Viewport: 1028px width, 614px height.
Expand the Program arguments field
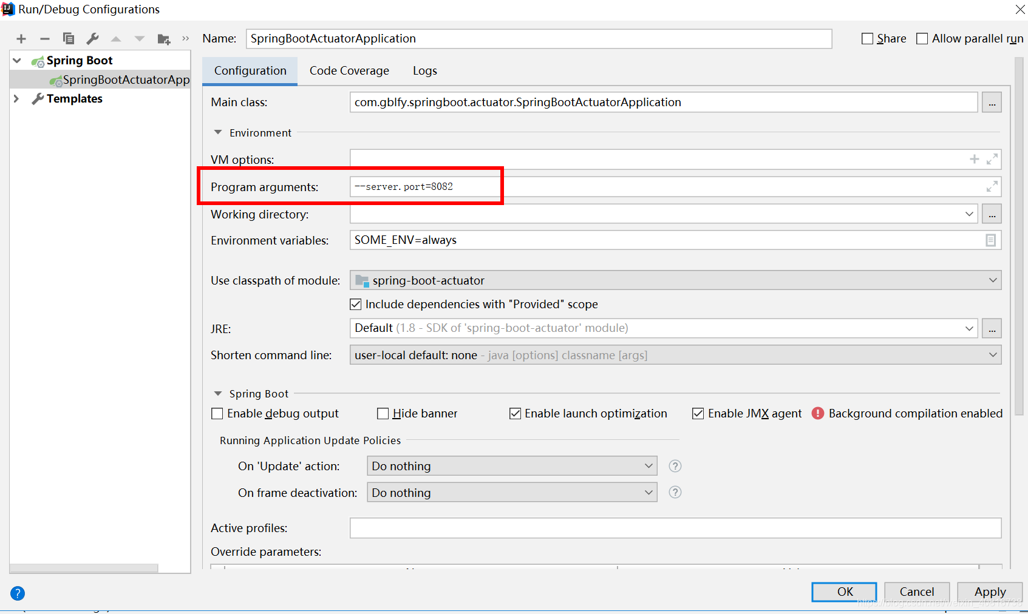click(992, 186)
